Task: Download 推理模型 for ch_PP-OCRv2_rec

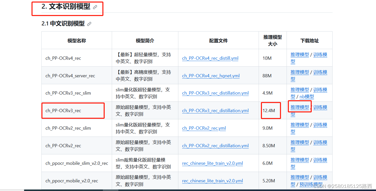Action: point(300,142)
